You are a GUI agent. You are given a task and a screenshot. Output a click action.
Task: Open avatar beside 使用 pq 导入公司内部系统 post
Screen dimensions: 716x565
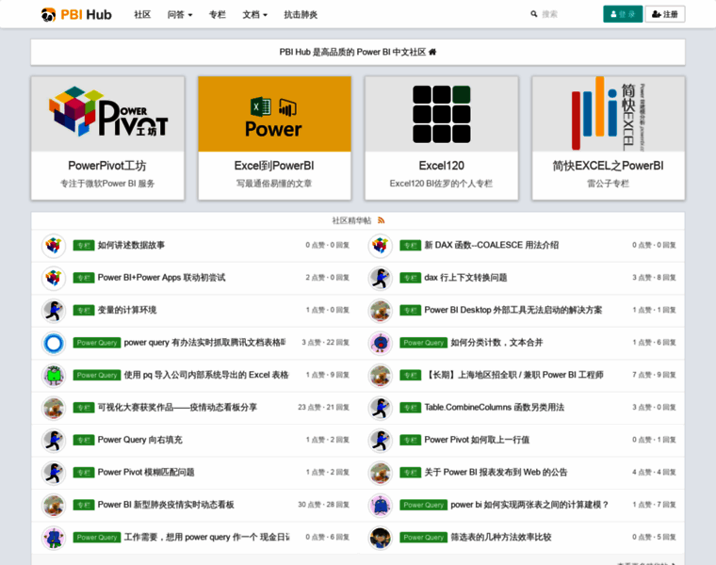[54, 375]
